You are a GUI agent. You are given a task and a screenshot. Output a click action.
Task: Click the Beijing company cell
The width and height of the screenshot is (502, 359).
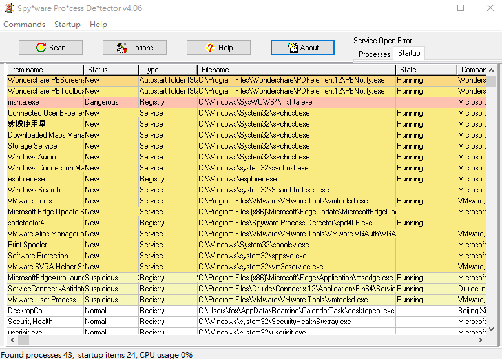tap(472, 311)
